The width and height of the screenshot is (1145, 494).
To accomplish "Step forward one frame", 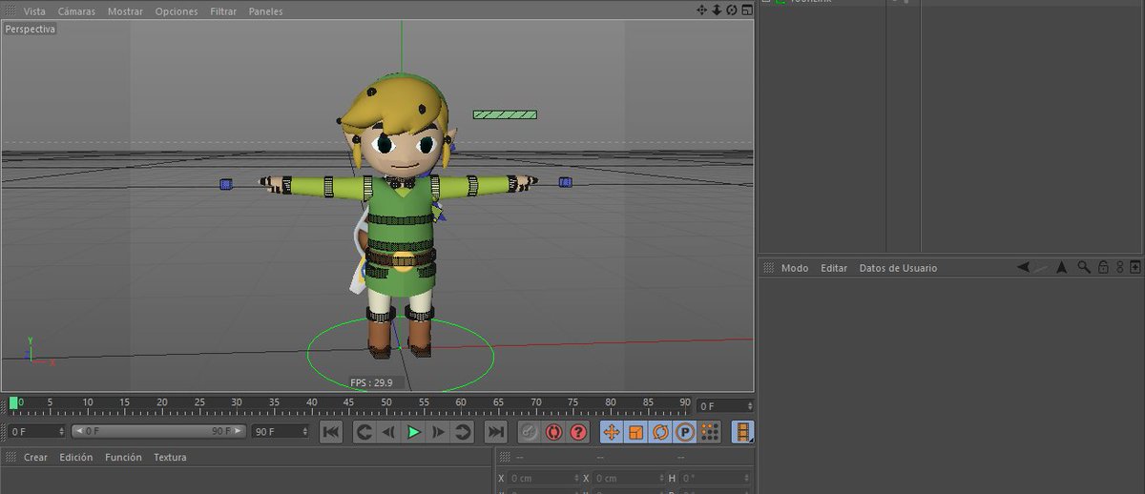I will tap(438, 432).
